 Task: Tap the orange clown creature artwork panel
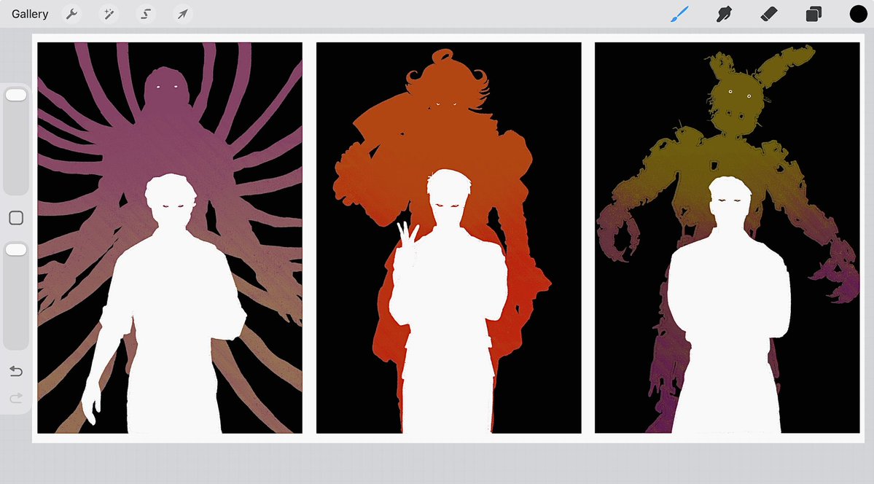(x=449, y=238)
